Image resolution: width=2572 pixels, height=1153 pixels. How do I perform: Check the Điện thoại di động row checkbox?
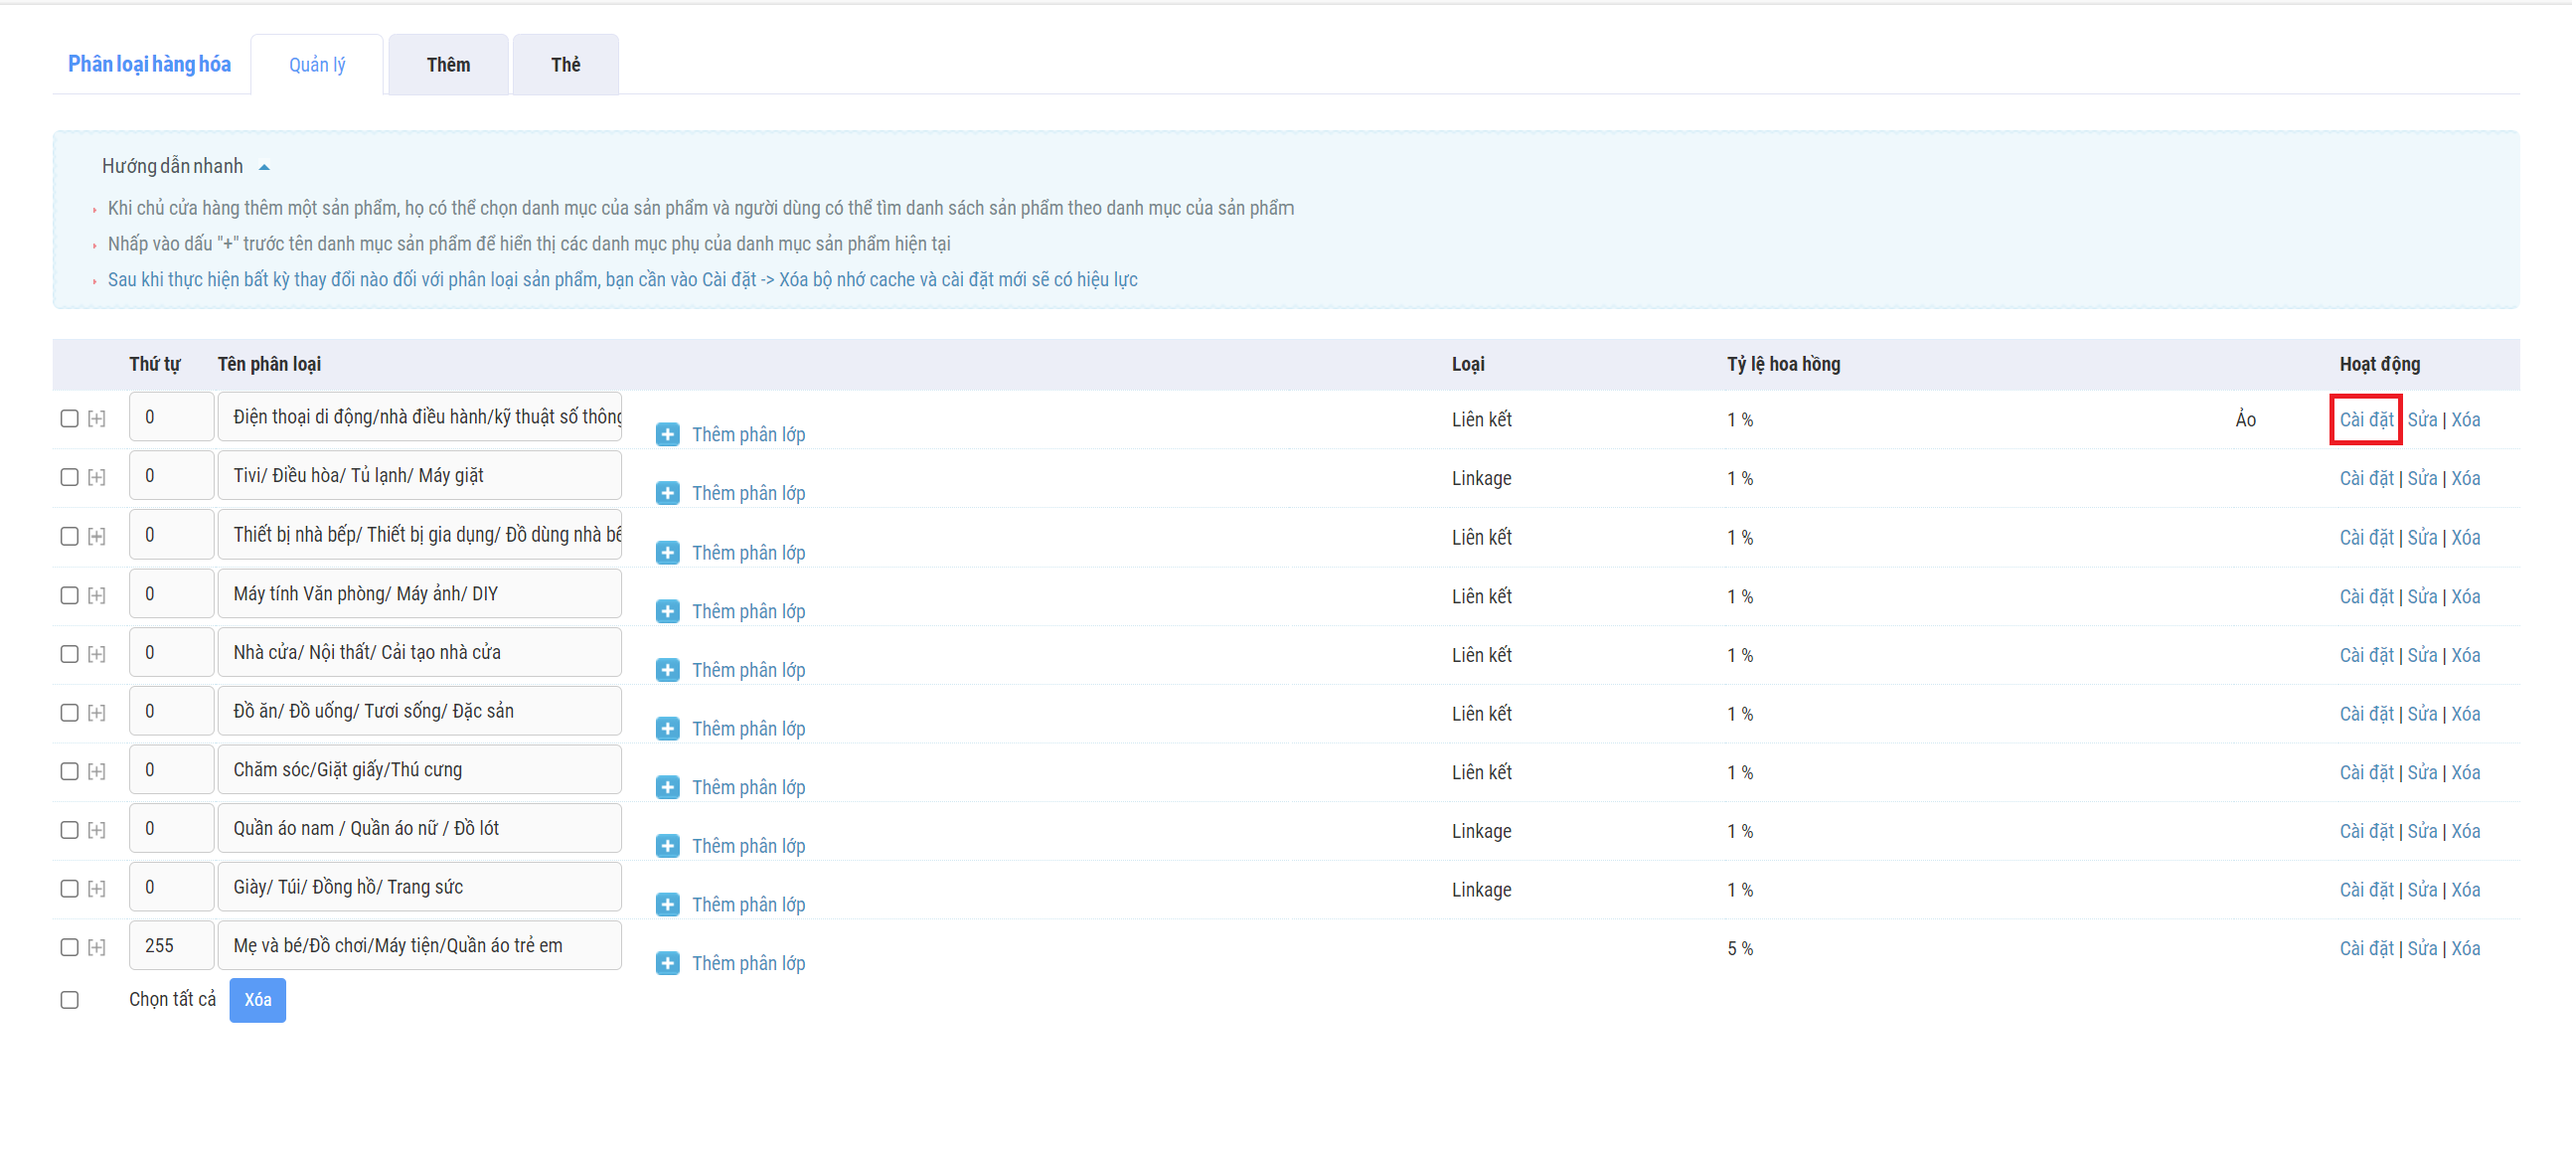(x=69, y=418)
